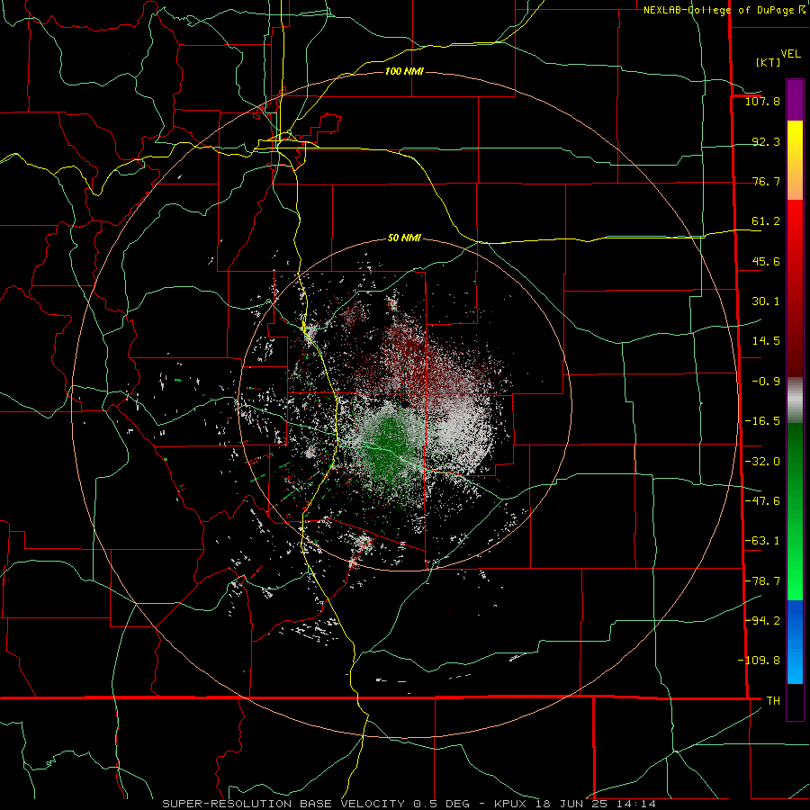Image resolution: width=810 pixels, height=810 pixels.
Task: Click the 30.1 velocity scale value
Action: point(766,301)
